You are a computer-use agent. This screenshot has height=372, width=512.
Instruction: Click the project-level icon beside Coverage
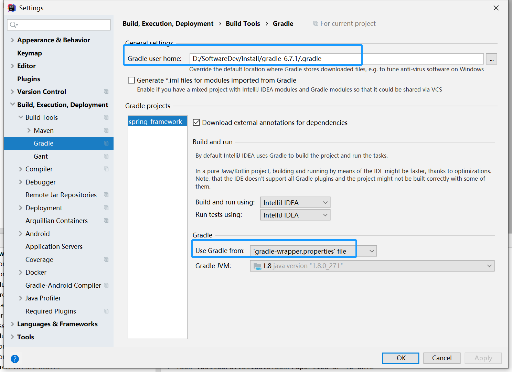tap(106, 259)
